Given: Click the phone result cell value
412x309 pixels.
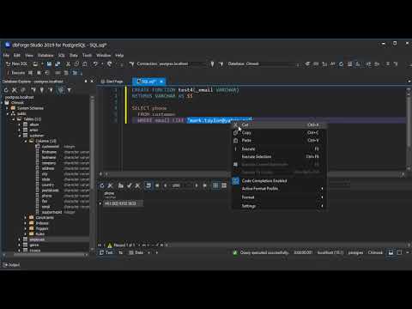Looking at the screenshot, I should point(123,203).
